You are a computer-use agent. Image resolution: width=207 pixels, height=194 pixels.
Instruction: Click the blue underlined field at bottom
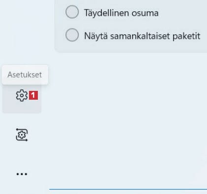[128, 189]
